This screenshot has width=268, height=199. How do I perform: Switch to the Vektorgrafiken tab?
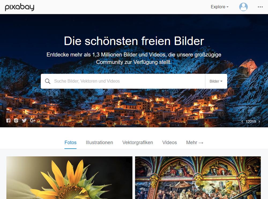click(137, 142)
